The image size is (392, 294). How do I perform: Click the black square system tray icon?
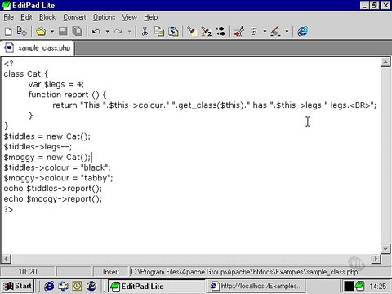[x=349, y=286]
